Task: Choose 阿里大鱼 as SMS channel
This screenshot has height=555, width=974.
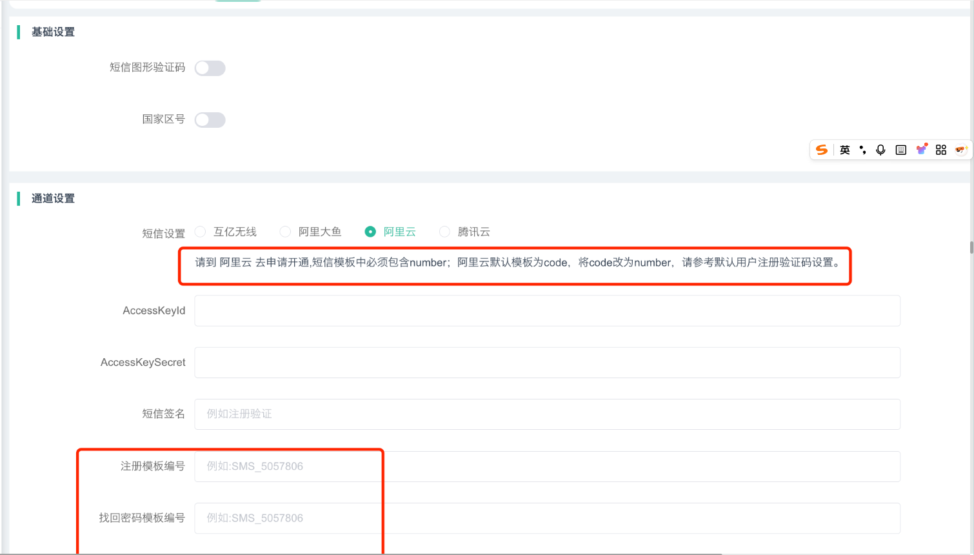Action: [285, 232]
